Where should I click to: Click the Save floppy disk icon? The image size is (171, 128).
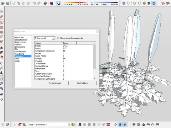pos(8,3)
